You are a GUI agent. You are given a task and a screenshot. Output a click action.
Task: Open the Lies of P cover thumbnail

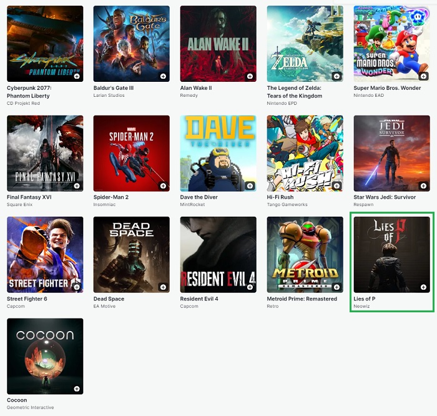click(391, 254)
